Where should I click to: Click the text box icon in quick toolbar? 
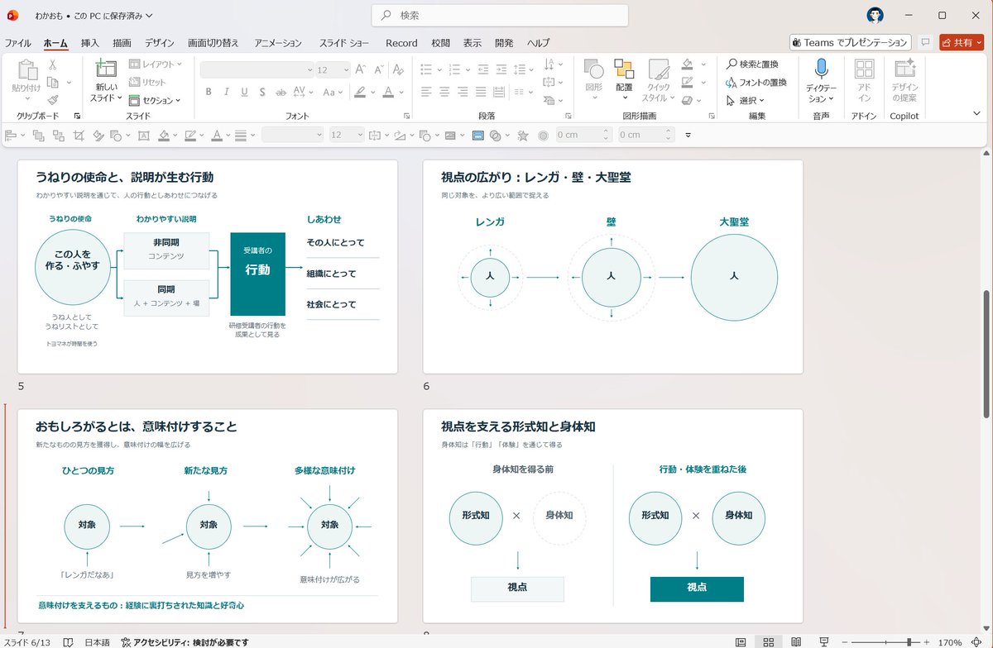point(142,135)
